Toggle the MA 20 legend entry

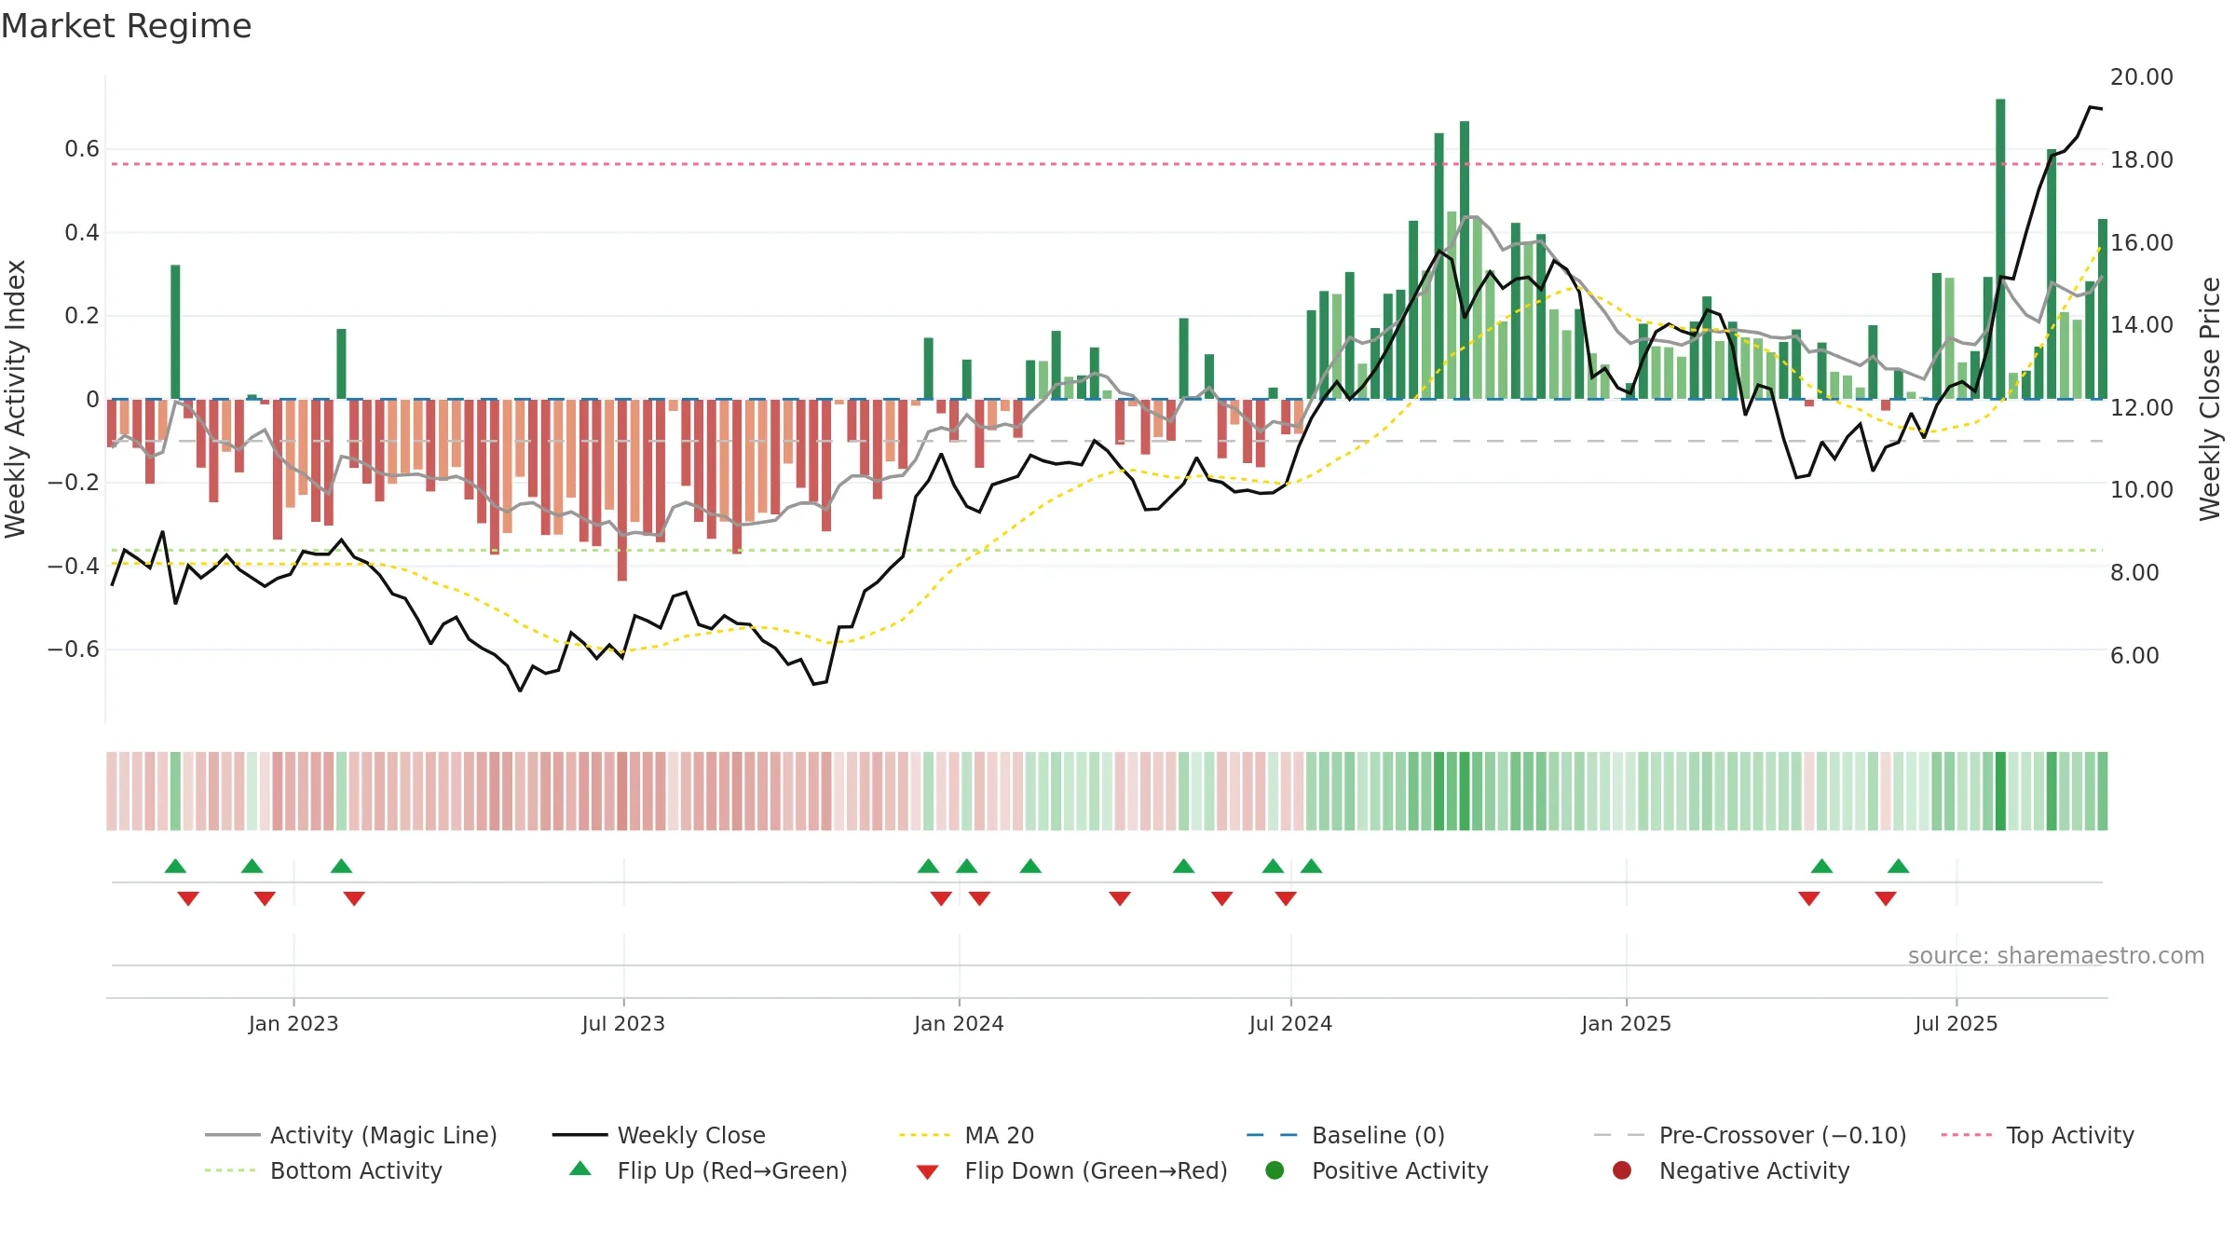click(966, 1135)
